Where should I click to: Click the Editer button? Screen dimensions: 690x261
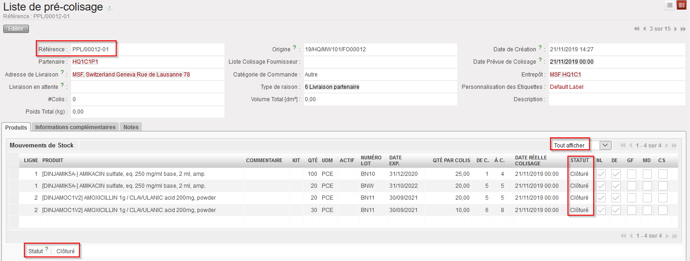click(16, 29)
